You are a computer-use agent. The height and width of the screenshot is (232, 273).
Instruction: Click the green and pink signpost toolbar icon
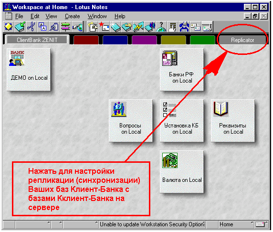click(65, 27)
